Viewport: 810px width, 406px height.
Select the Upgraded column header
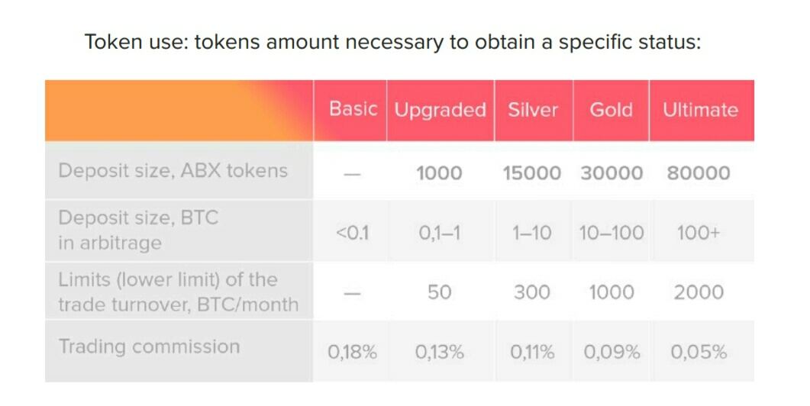[440, 111]
